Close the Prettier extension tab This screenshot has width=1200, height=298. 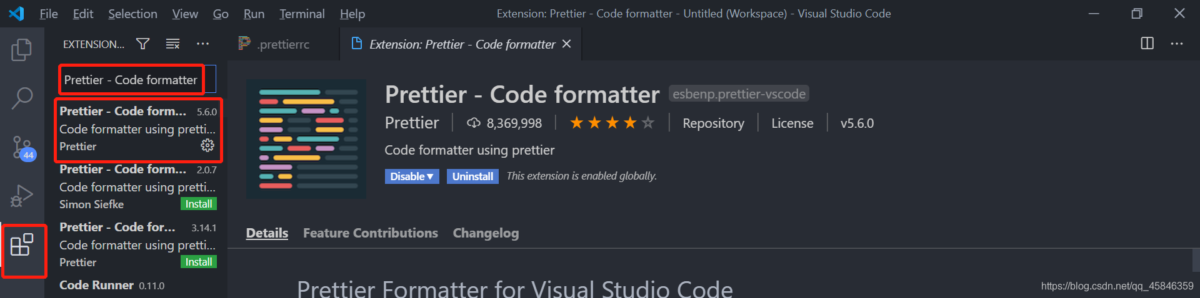pos(566,44)
